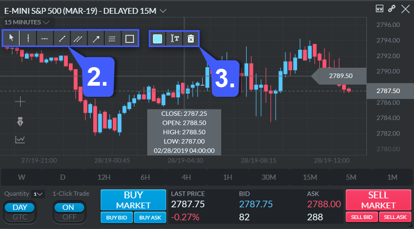Click the 28/19-04:30 time axis label
Screen dimensions: 414x229
tap(185, 161)
